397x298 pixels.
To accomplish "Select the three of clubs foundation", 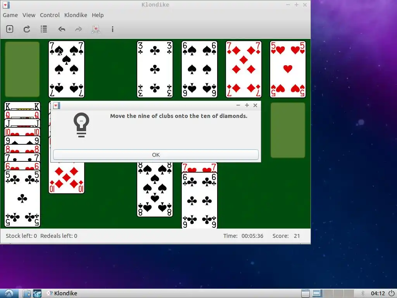I will pyautogui.click(x=155, y=69).
